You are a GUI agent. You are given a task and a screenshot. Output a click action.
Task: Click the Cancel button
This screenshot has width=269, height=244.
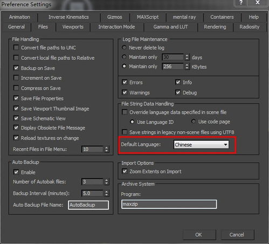point(237,235)
